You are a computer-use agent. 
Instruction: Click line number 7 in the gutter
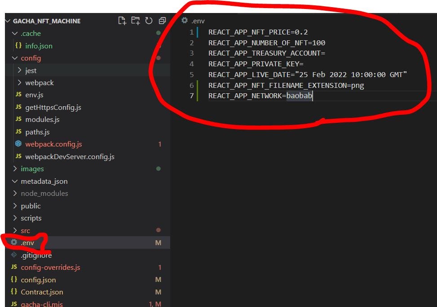tap(191, 96)
